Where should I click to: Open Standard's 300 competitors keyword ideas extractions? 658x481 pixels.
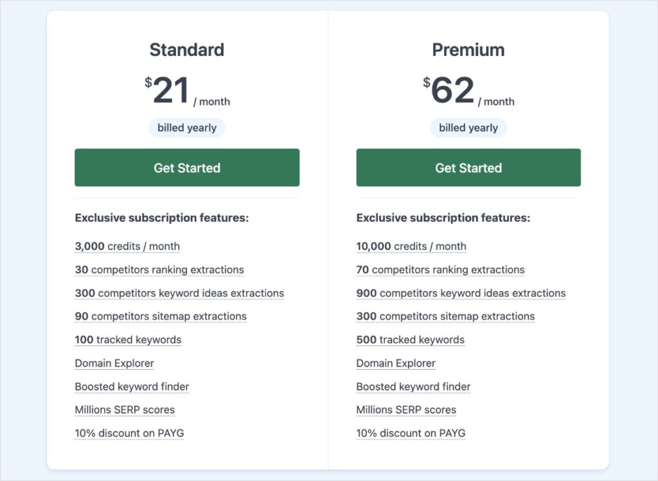179,293
